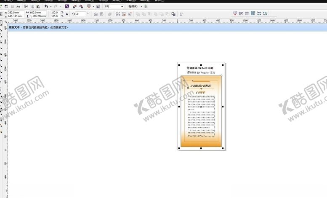Click the purple Import icon
This screenshot has height=198, width=327.
66,7
